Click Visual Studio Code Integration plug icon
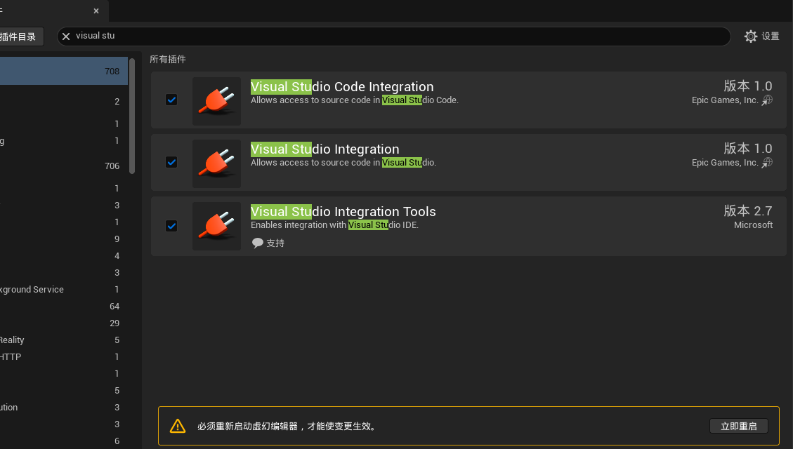This screenshot has width=793, height=449. click(216, 101)
